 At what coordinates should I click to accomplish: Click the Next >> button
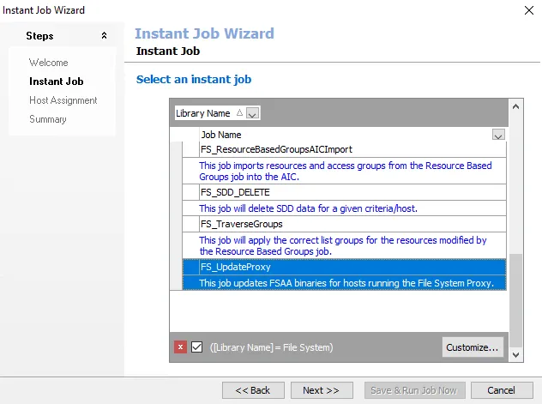click(x=322, y=390)
